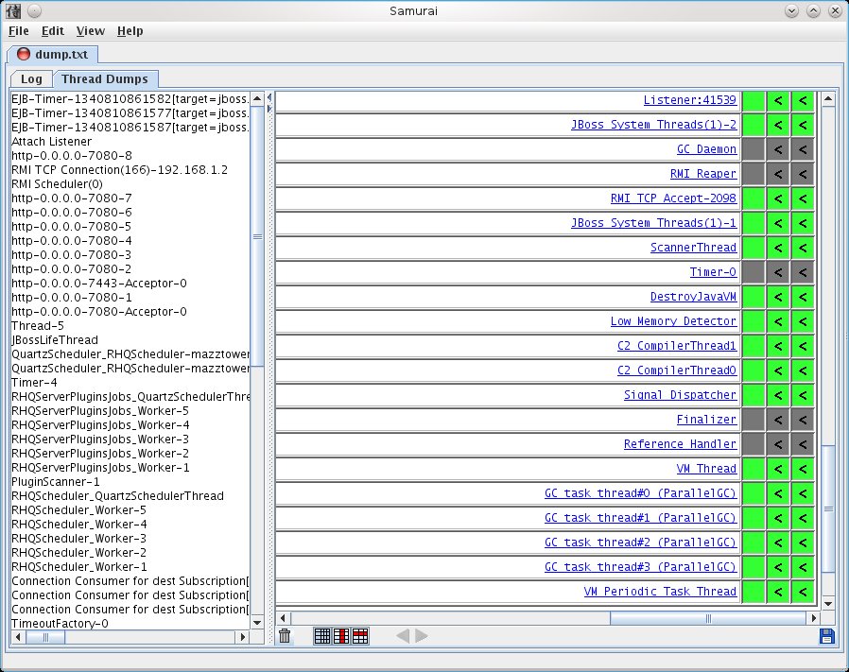This screenshot has height=672, width=849.
Task: Switch to the Log tab
Action: [29, 79]
